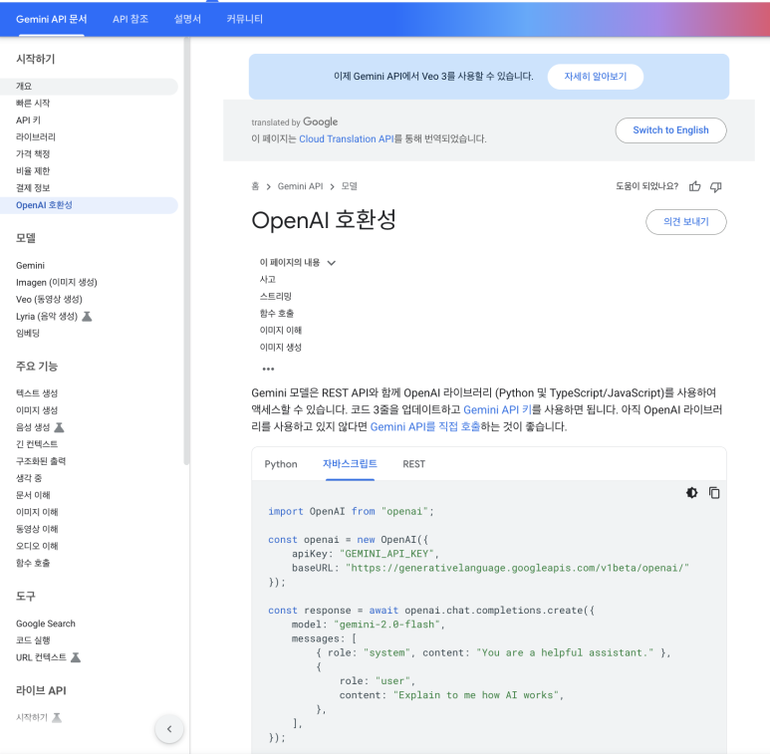Open the Gemini API 문서 tab
The width and height of the screenshot is (770, 754).
click(52, 19)
